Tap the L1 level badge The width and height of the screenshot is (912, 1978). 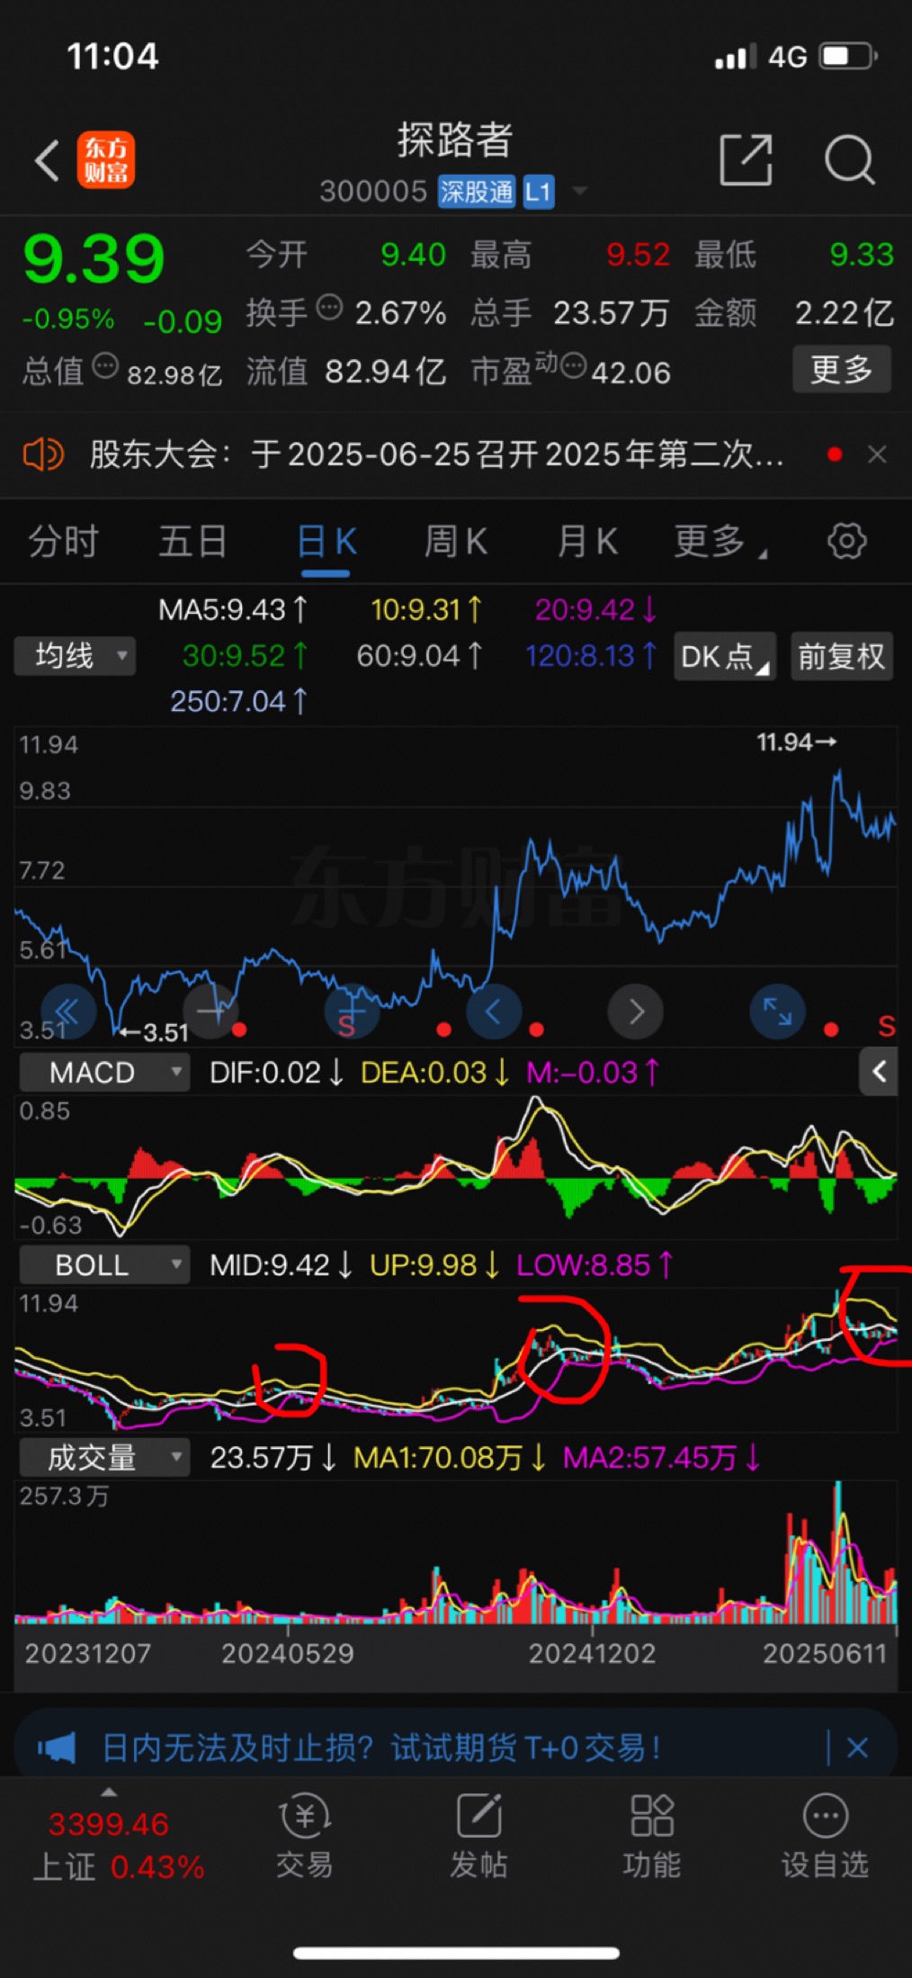point(538,192)
